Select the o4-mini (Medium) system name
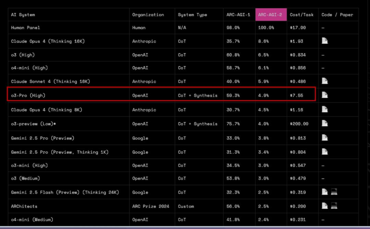The image size is (370, 229). coord(32,219)
